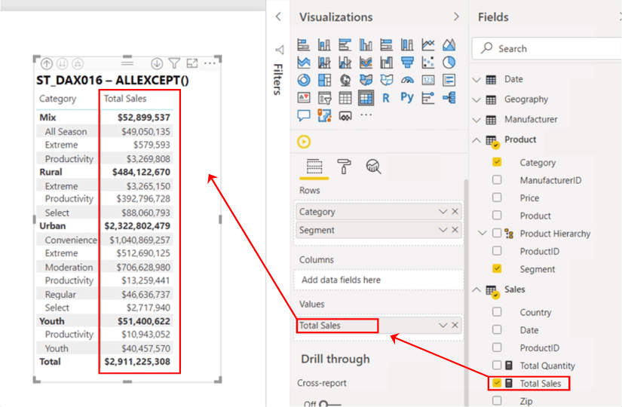Viewport: 622px width, 407px height.
Task: Insert a Gauge visual
Action: 407,80
